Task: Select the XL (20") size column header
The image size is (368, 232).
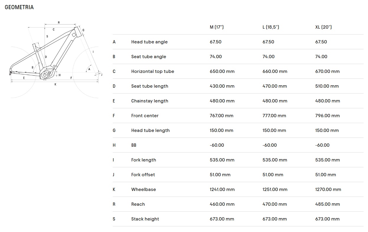Action: tap(323, 27)
